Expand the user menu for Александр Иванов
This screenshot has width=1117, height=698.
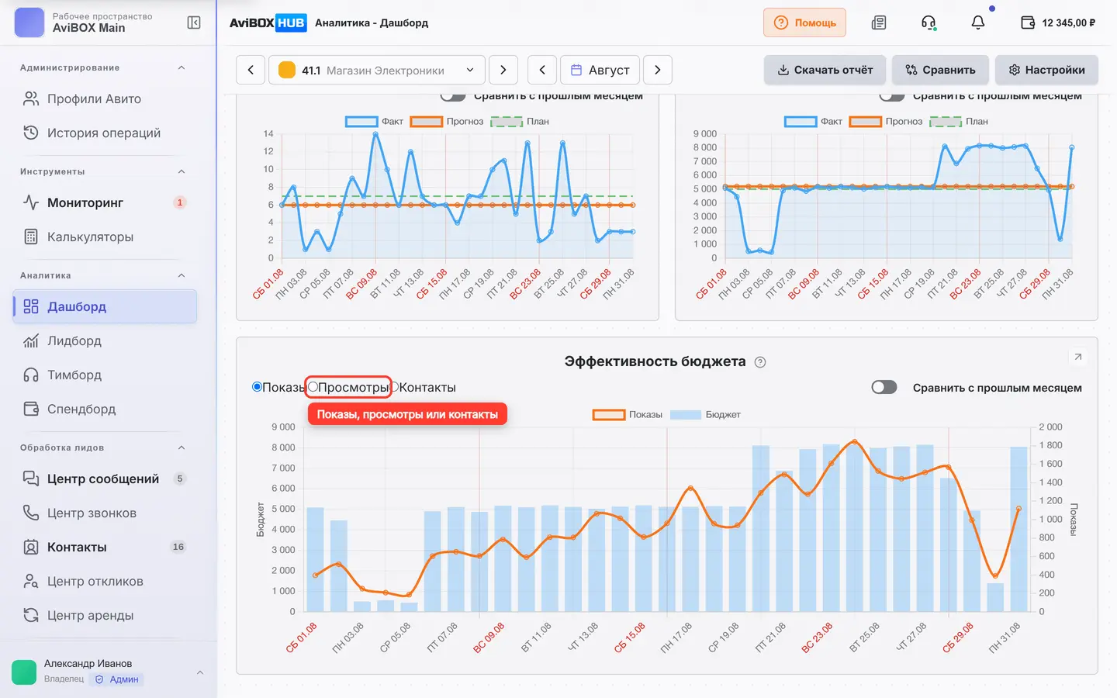click(x=200, y=672)
